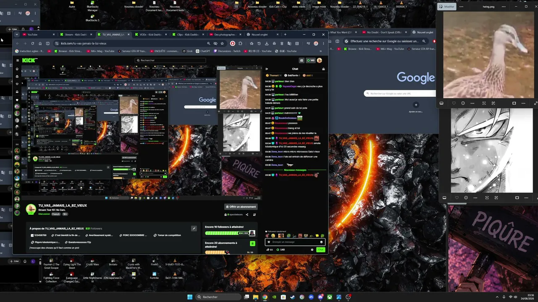538x302 pixels.
Task: Open Discord from the taskbar
Action: (320, 297)
